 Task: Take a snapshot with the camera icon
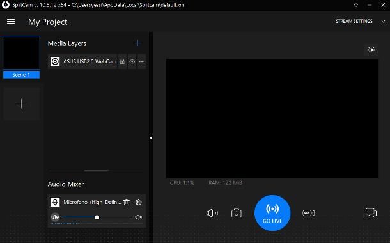(x=237, y=213)
